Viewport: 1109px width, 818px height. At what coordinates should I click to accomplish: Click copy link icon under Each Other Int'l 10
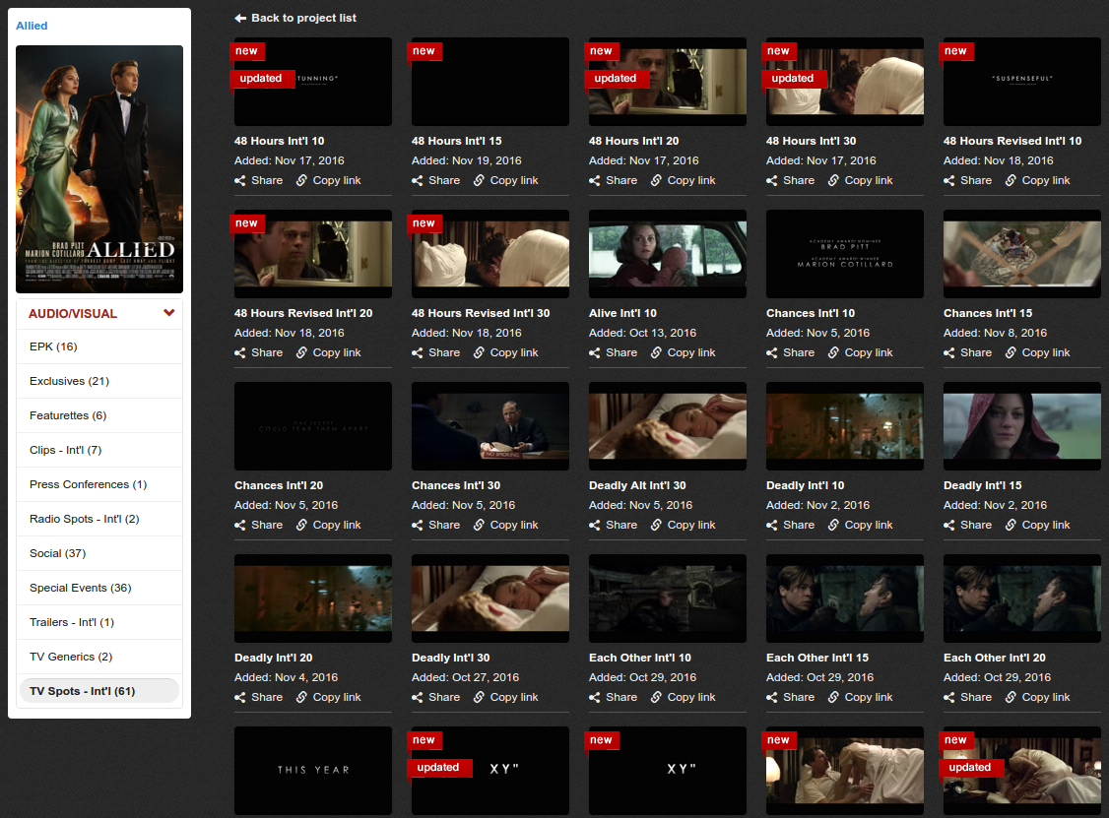pyautogui.click(x=656, y=698)
